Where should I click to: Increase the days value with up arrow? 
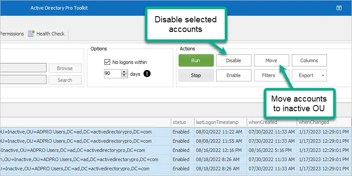click(x=124, y=72)
